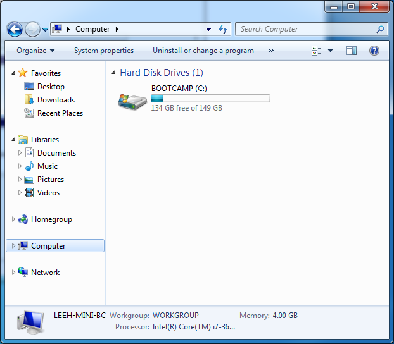Click the BOOTCAMP (C:) drive label

179,89
